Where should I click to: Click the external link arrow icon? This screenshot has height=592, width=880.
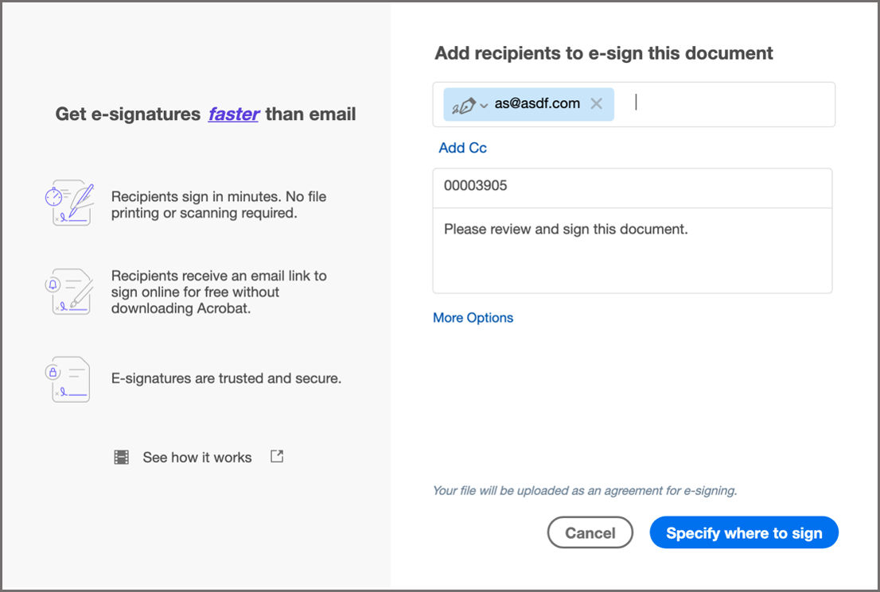coord(277,457)
